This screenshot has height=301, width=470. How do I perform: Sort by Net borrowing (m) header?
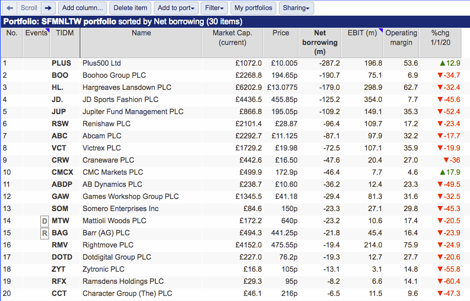pos(320,42)
